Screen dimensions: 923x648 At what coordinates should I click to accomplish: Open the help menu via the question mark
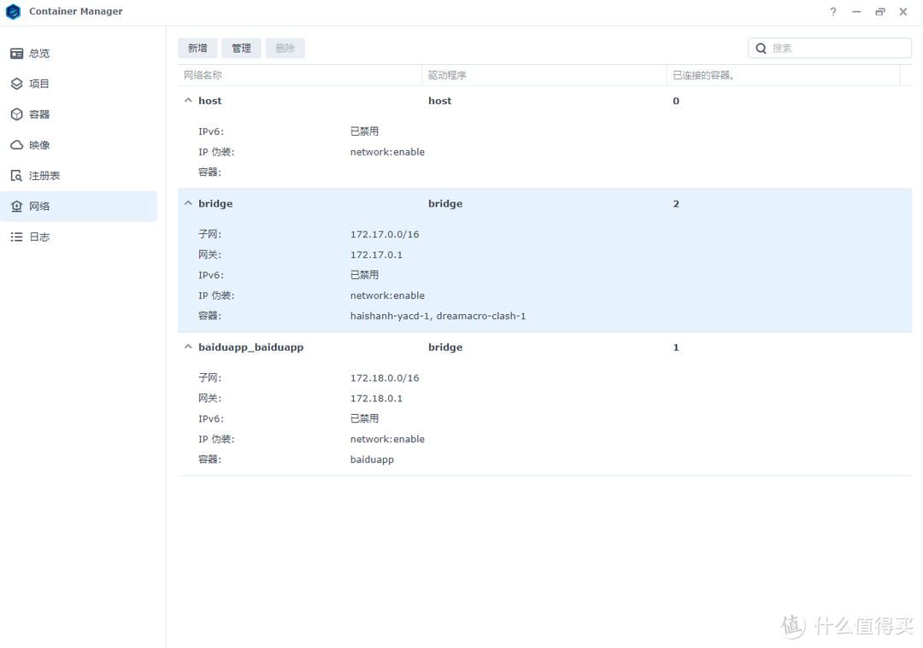[x=832, y=12]
